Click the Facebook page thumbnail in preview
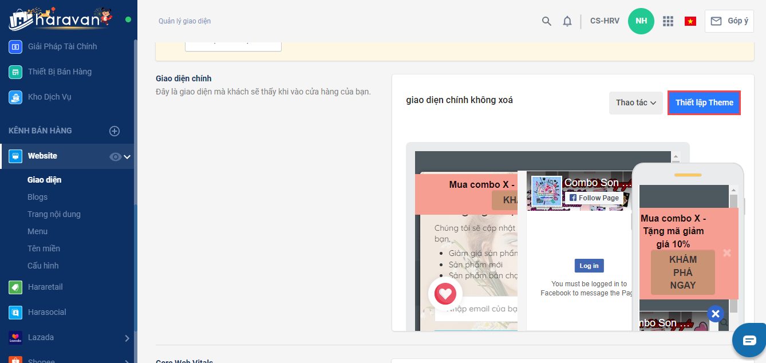766x363 pixels. tap(547, 191)
